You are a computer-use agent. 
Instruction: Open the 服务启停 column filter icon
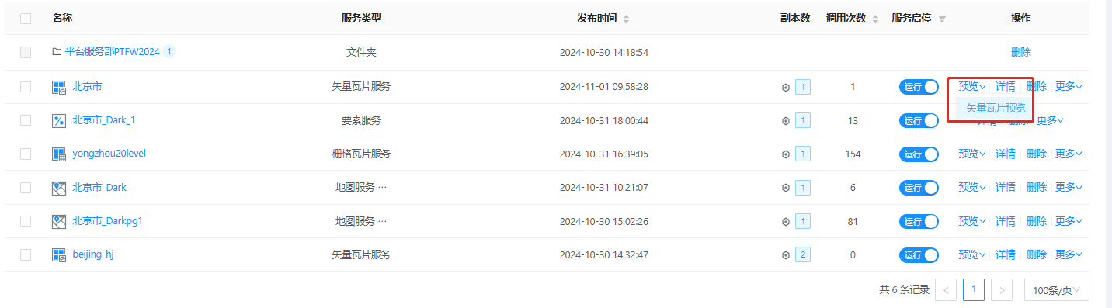942,19
